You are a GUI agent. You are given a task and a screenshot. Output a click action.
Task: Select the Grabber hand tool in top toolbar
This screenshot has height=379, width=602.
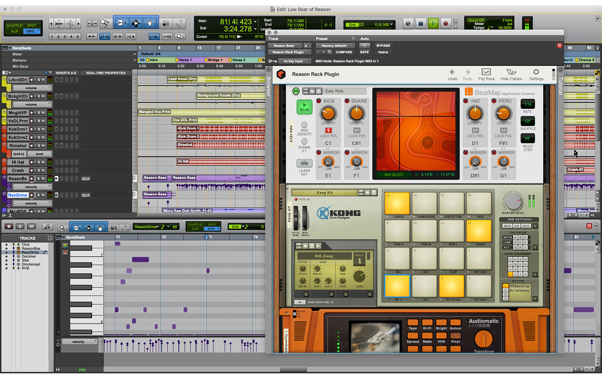coord(149,24)
